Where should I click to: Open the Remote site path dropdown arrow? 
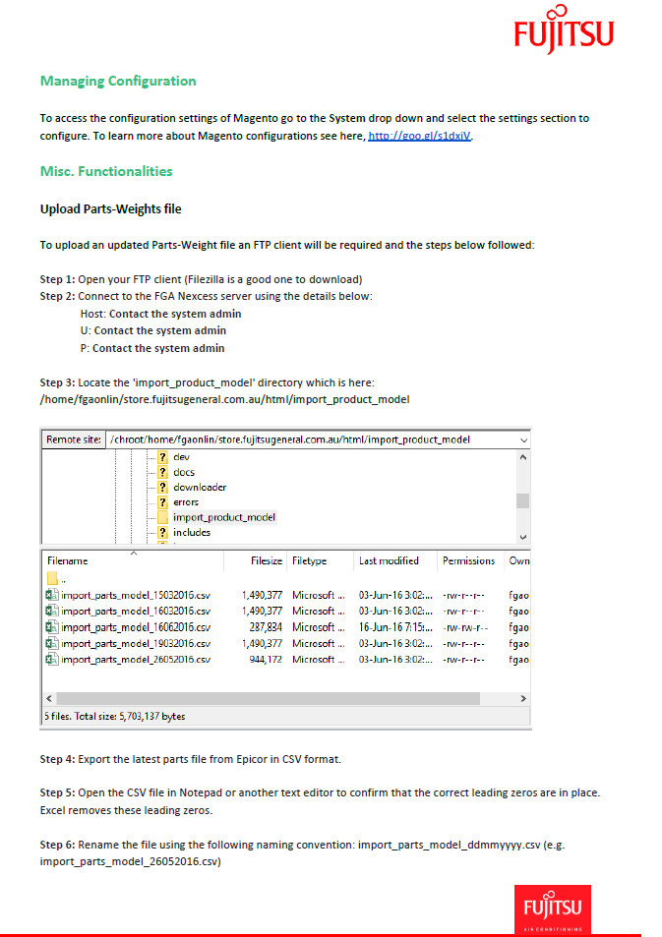(523, 439)
